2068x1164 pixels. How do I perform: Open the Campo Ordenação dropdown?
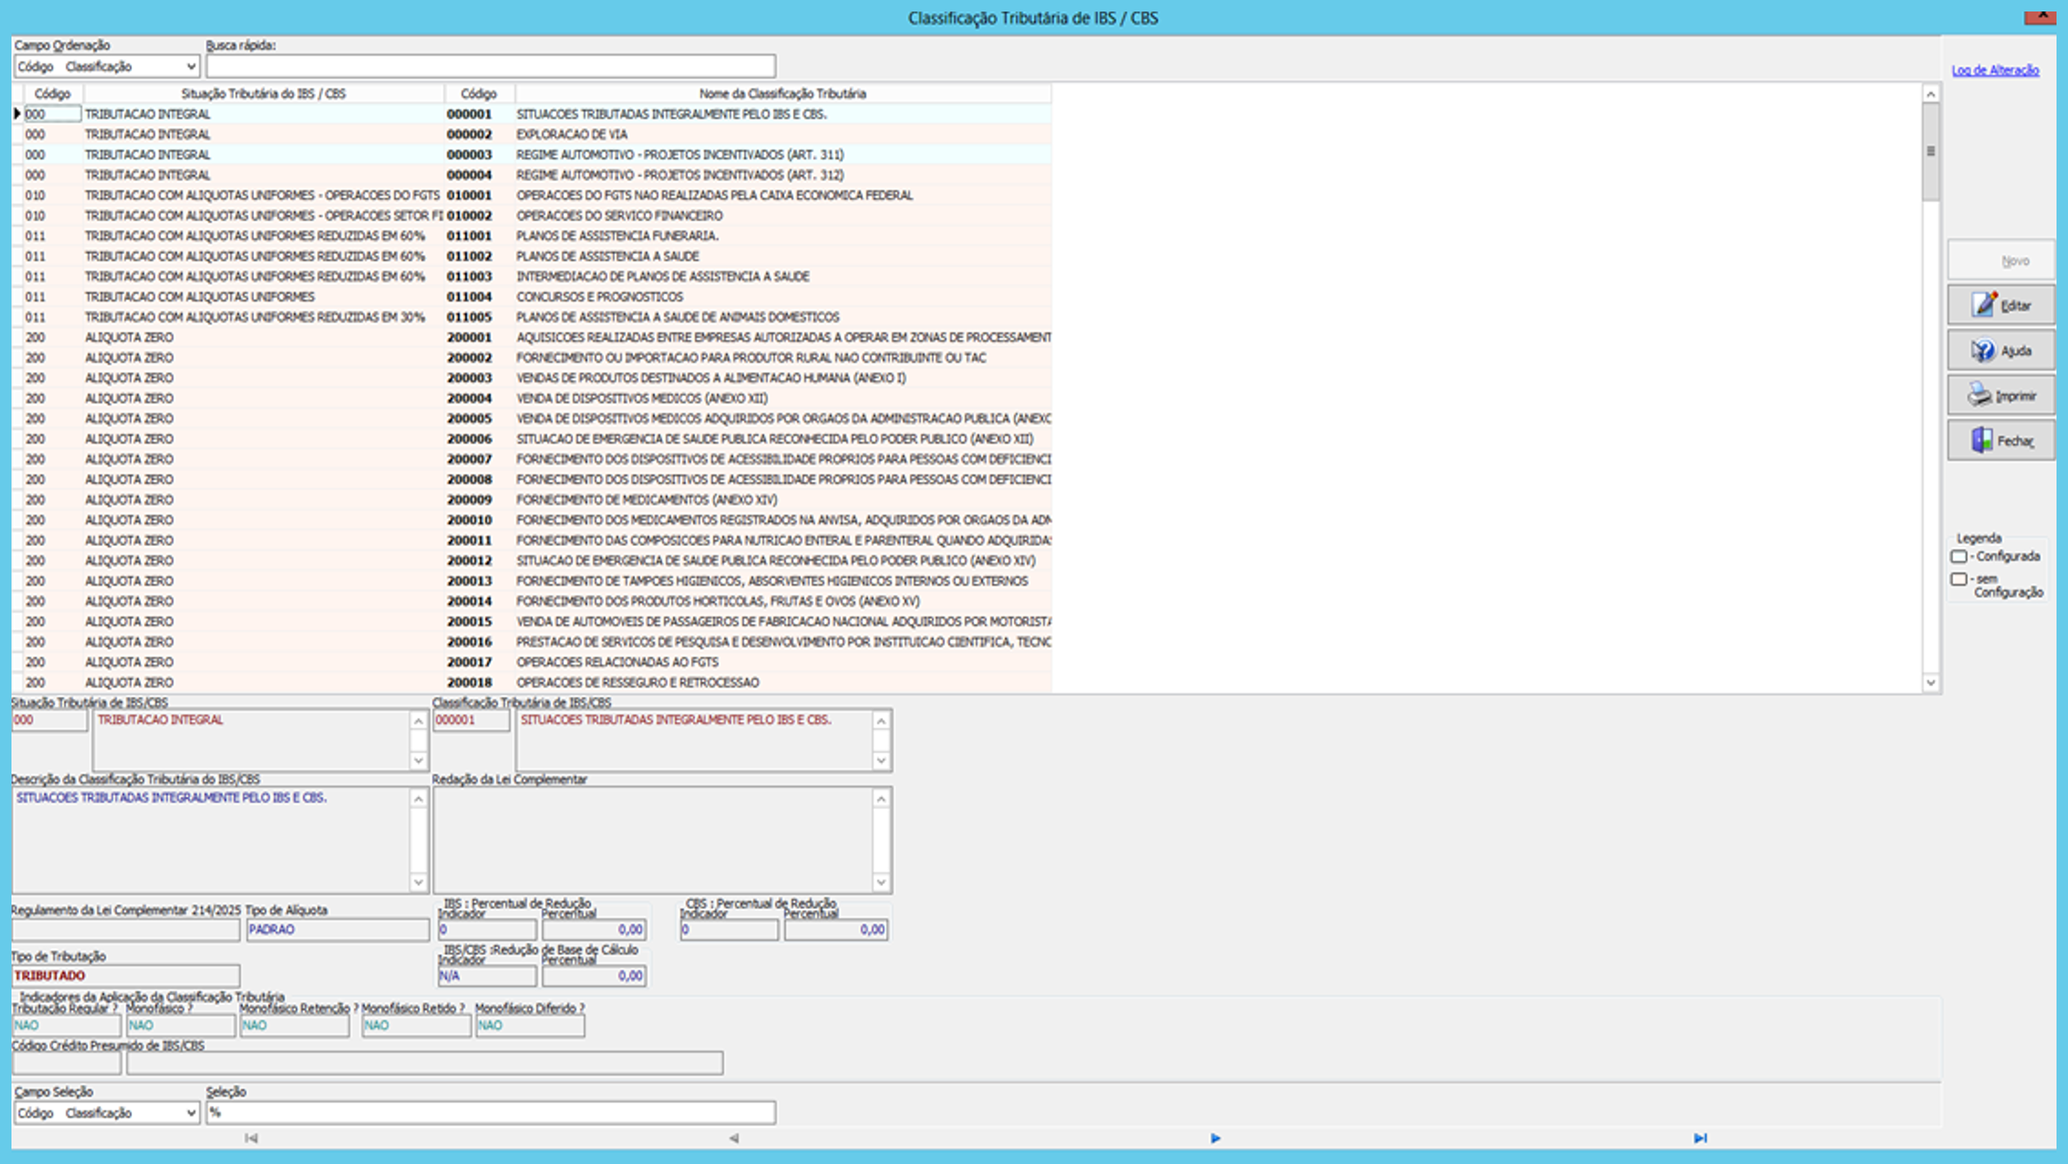click(189, 66)
